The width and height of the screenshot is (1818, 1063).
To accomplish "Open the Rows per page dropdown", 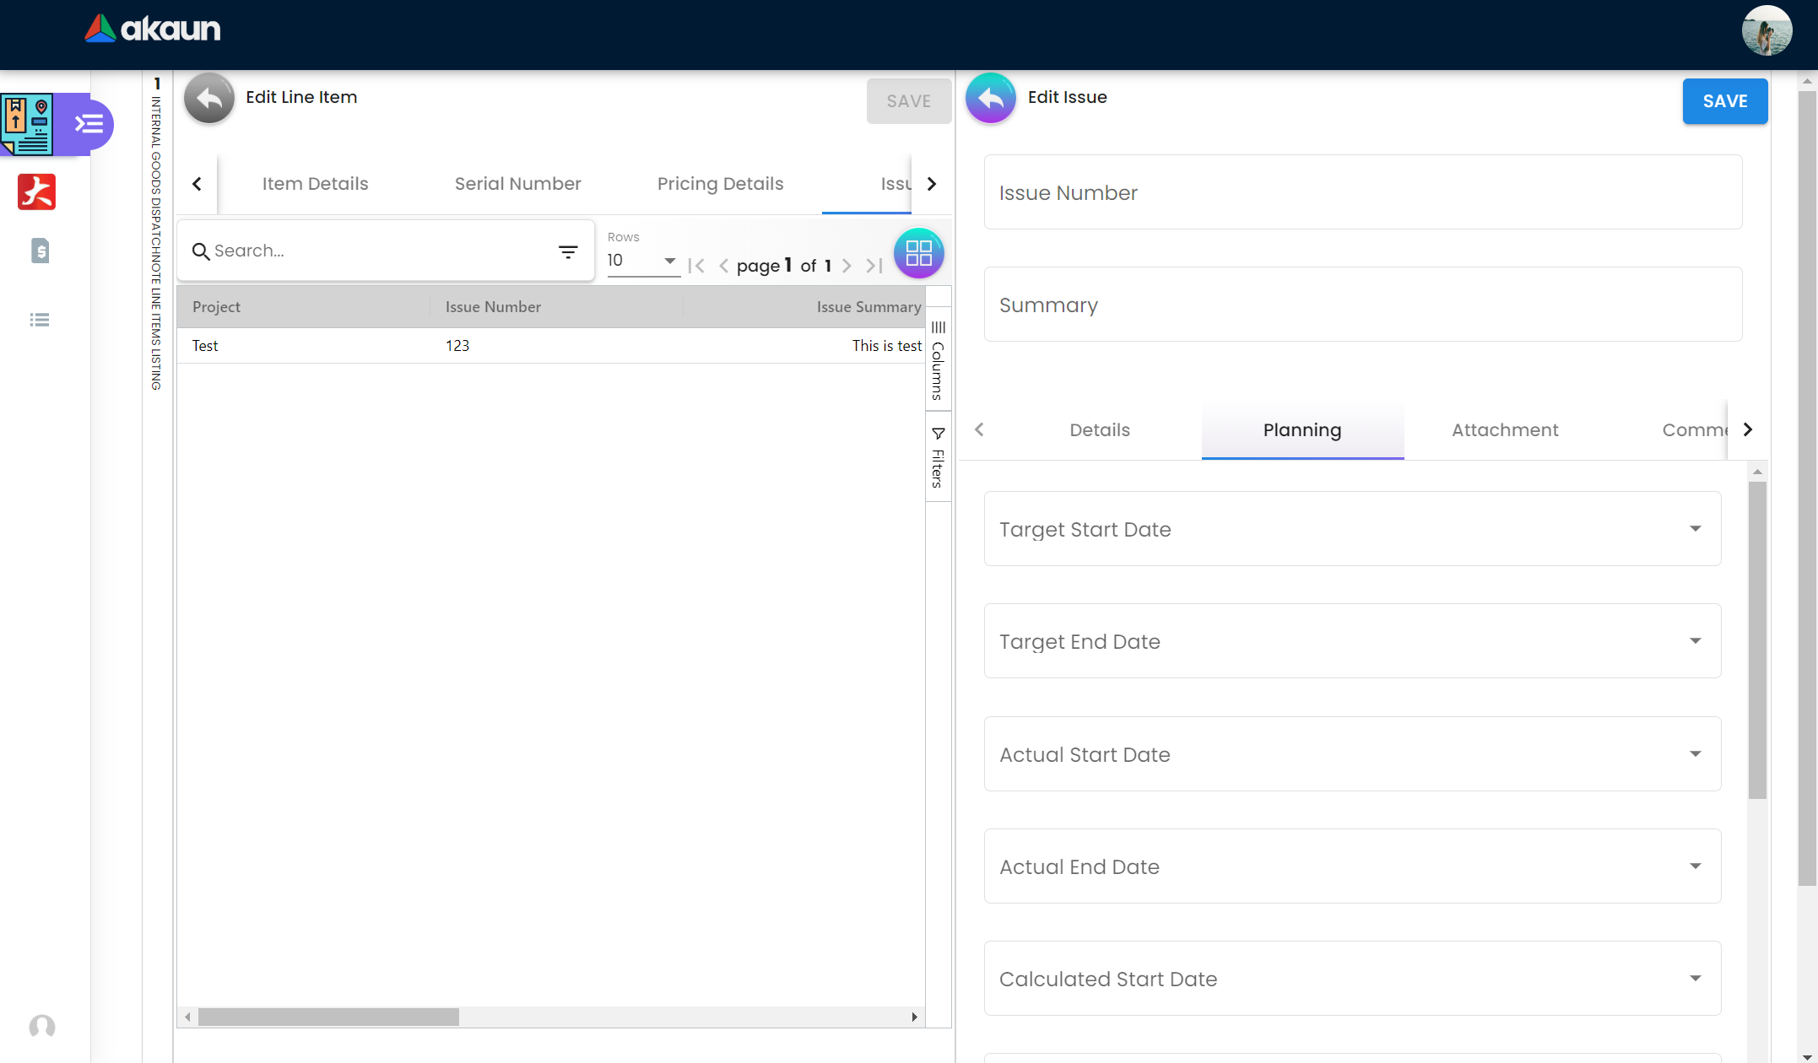I will pos(643,261).
